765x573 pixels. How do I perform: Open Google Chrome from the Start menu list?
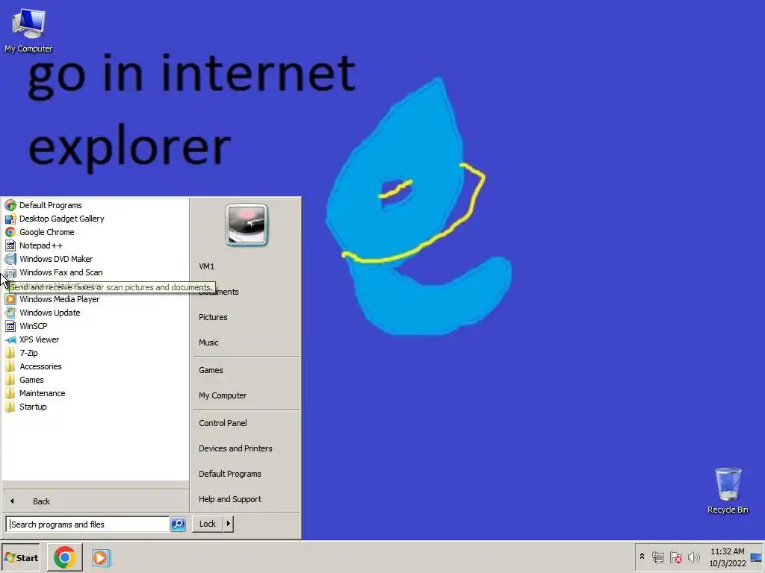(95, 232)
